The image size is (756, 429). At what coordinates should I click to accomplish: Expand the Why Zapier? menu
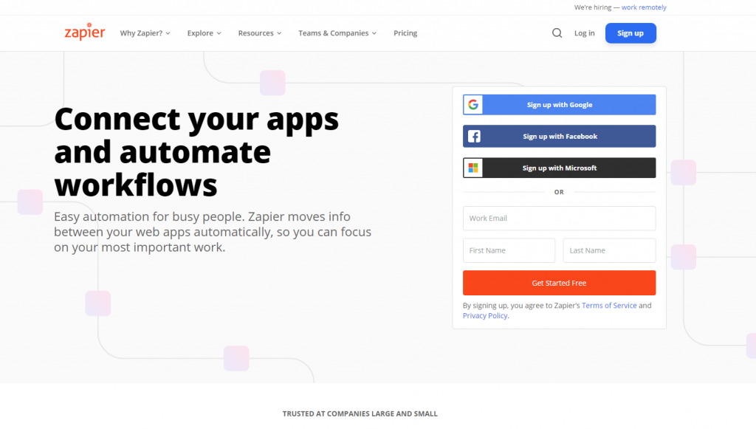click(145, 33)
